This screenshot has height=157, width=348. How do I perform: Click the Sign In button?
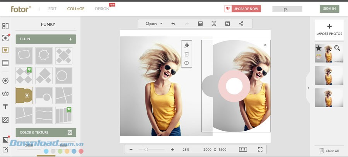point(329,9)
